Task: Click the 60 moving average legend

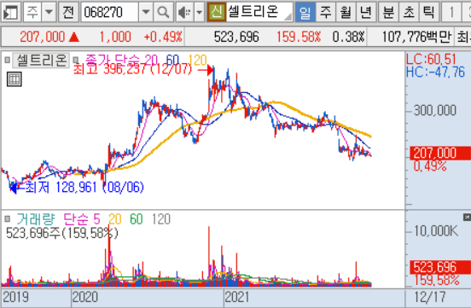Action: 172,60
